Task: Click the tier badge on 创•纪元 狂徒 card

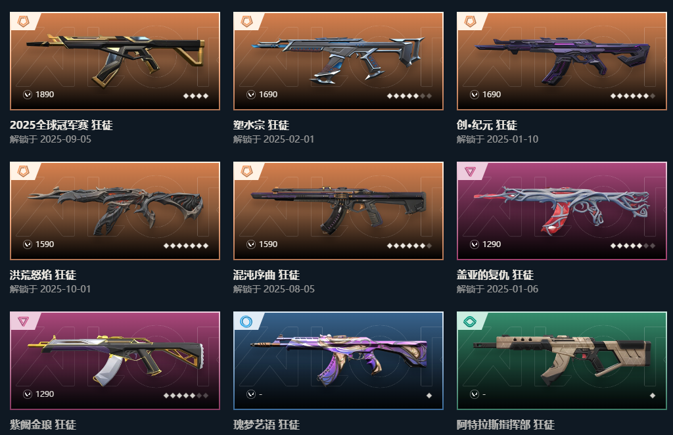Action: (471, 22)
